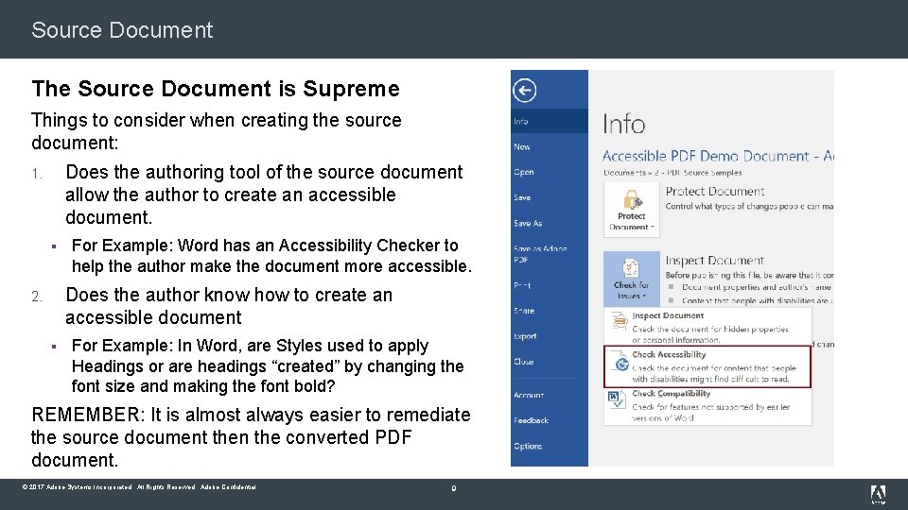908x510 pixels.
Task: Click the Word Accessibility Checker example bullet
Action: coord(271,256)
